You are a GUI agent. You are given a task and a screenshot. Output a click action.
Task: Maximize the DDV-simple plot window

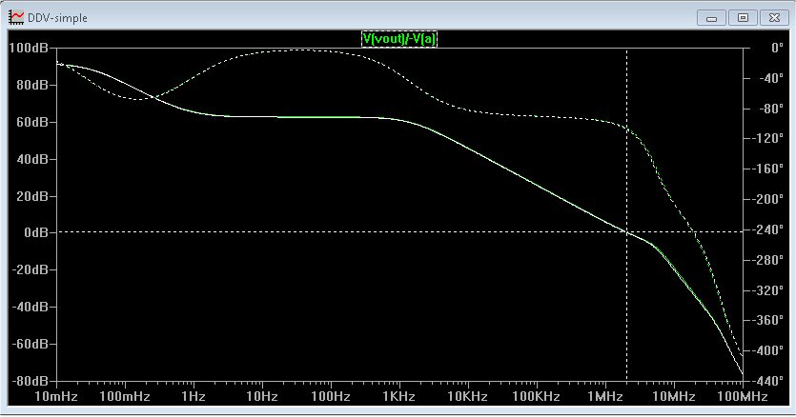(x=743, y=18)
